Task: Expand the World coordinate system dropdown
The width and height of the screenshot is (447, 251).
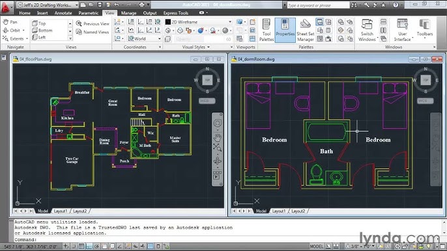Action: point(144,38)
